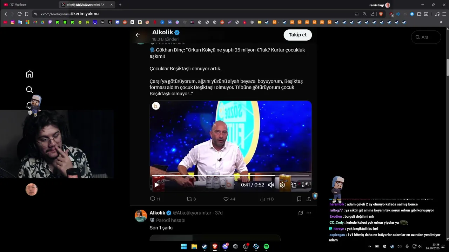Open @Alkolikyorumlar profile handle link
Viewport: 449px width, 252px height.
(x=192, y=213)
